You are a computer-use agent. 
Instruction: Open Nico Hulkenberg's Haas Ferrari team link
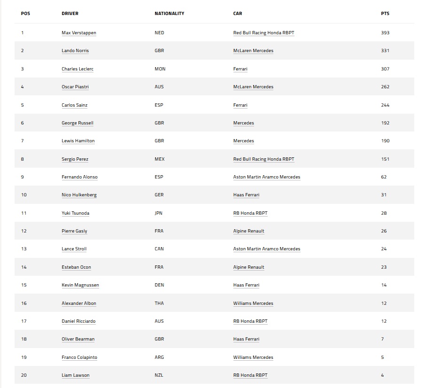[246, 195]
